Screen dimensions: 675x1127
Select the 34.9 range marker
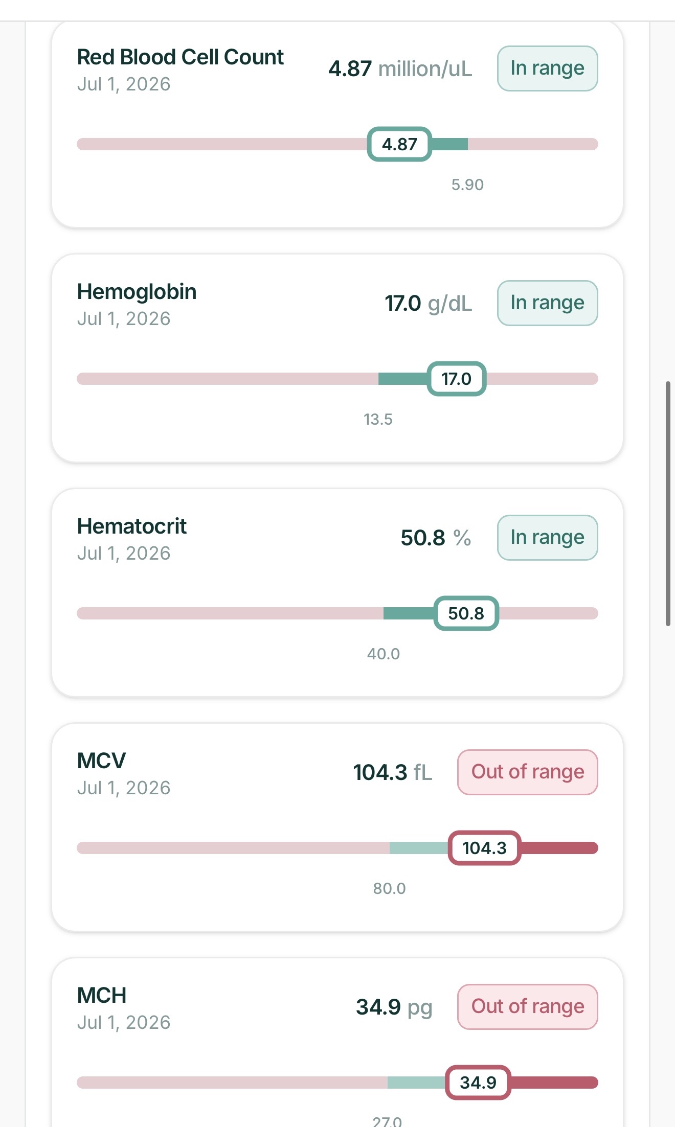478,1083
